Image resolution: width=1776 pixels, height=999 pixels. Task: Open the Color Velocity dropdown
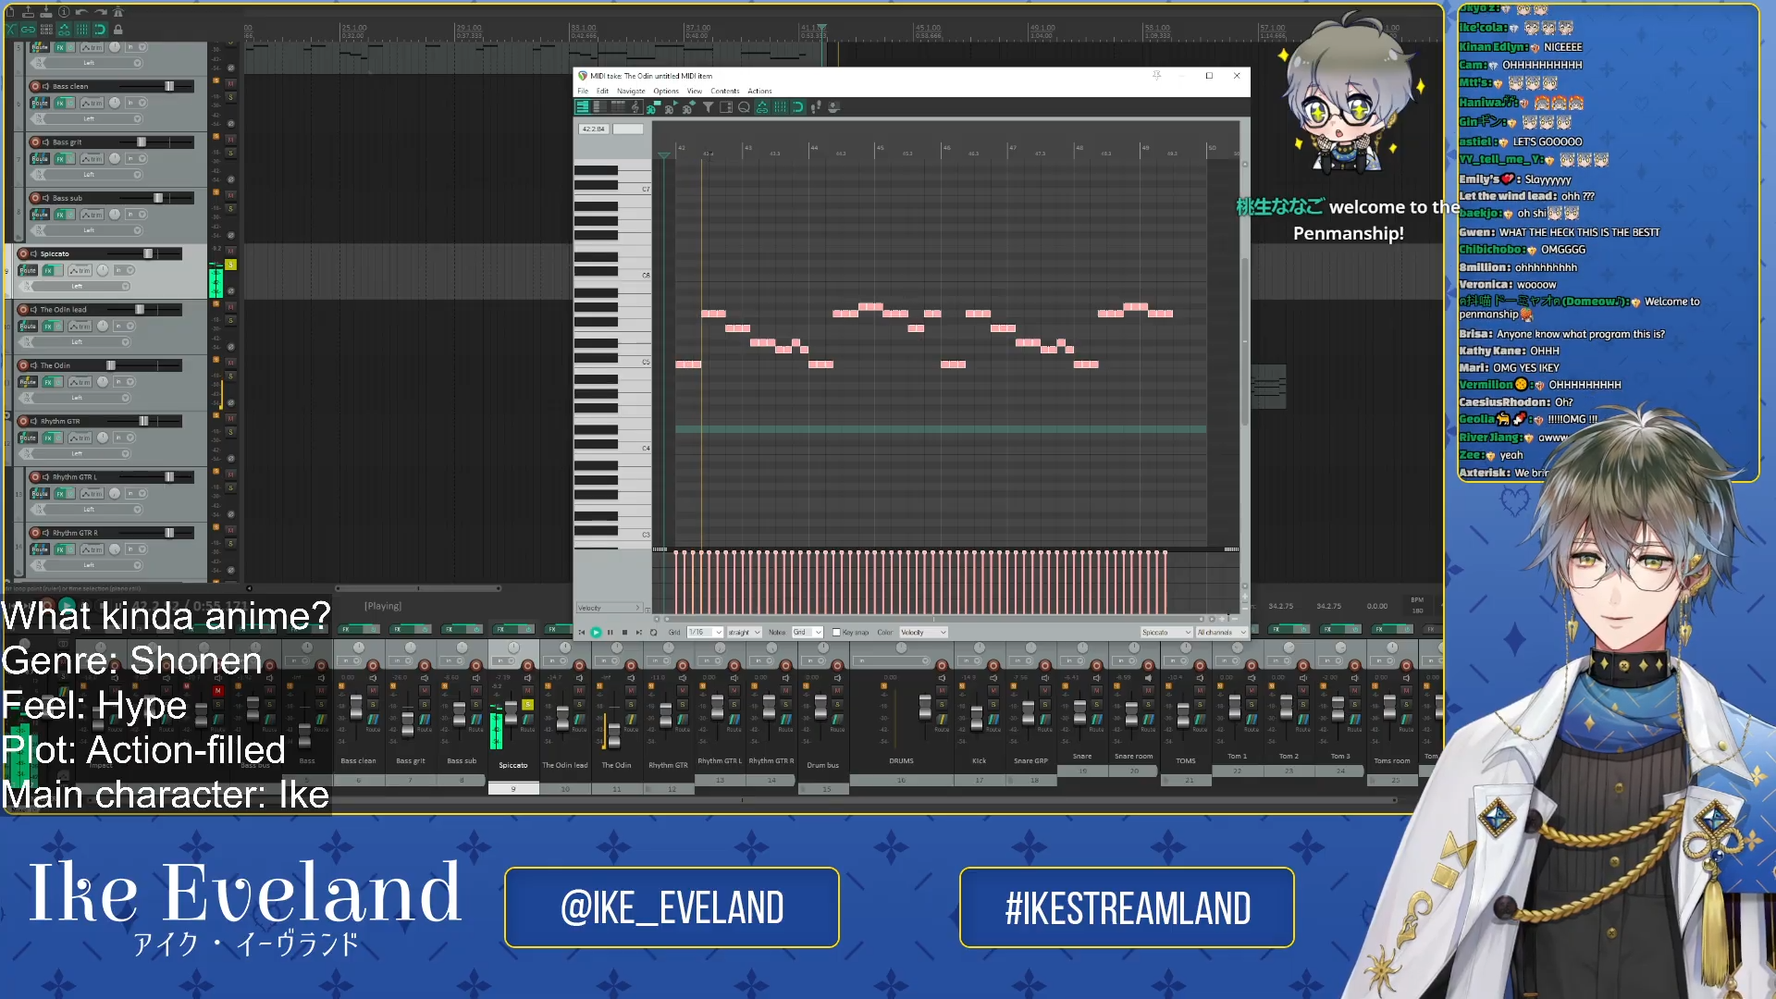pyautogui.click(x=923, y=633)
